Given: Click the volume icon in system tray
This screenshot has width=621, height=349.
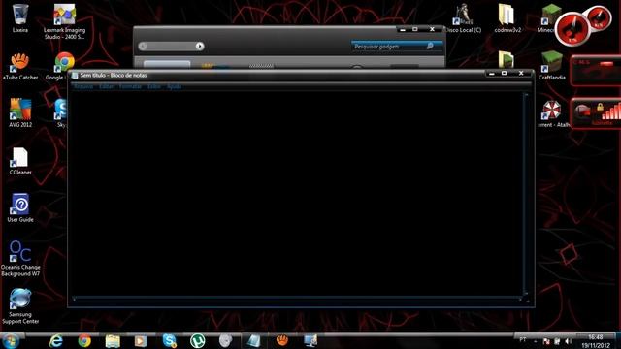Looking at the screenshot, I should (569, 341).
